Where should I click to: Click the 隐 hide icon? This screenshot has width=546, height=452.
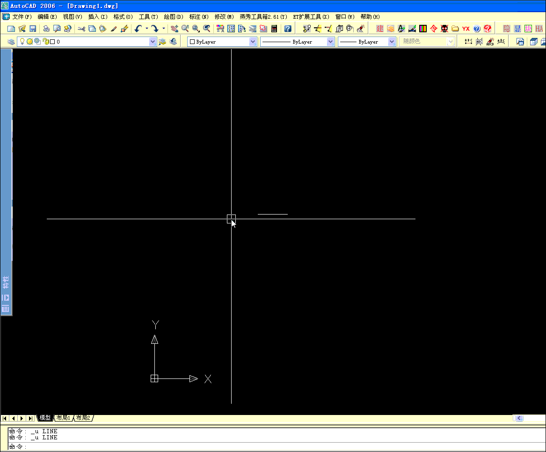tap(507, 29)
